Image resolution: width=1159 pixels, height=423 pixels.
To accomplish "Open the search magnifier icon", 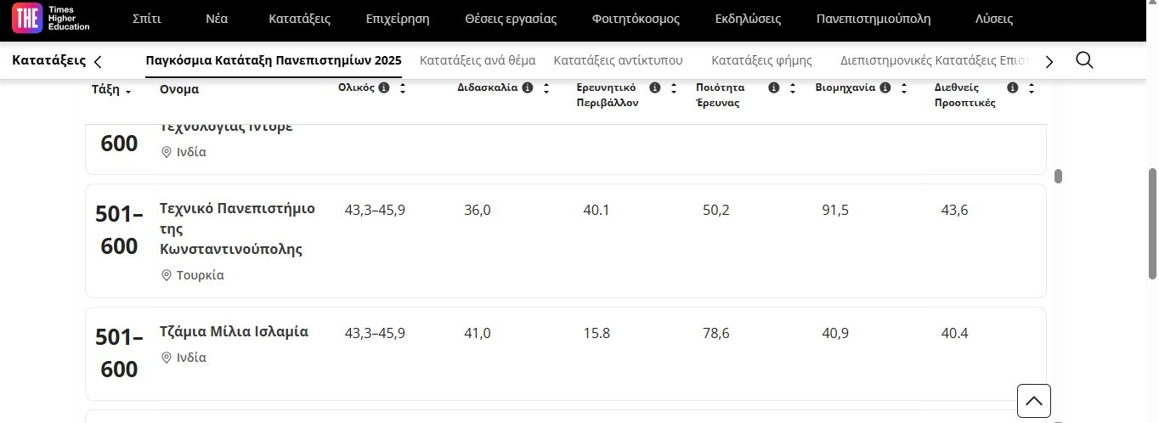I will (x=1084, y=60).
